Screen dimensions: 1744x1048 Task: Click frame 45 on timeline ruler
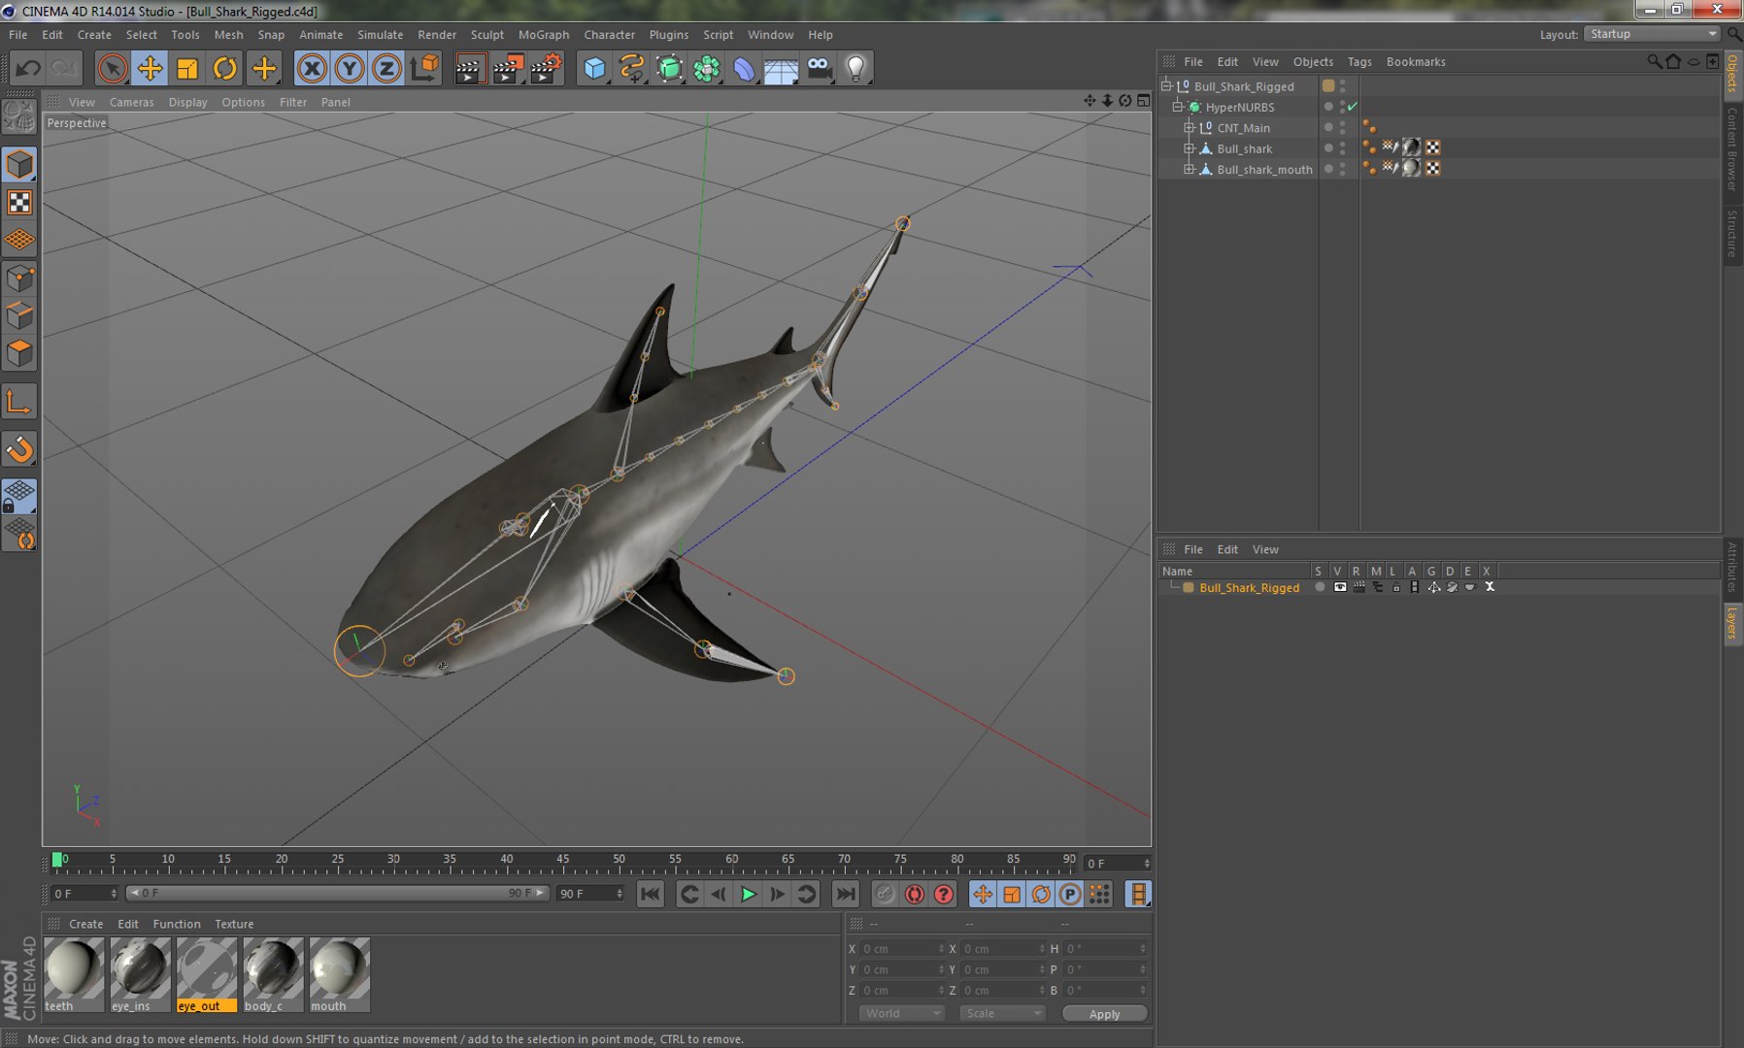562,861
